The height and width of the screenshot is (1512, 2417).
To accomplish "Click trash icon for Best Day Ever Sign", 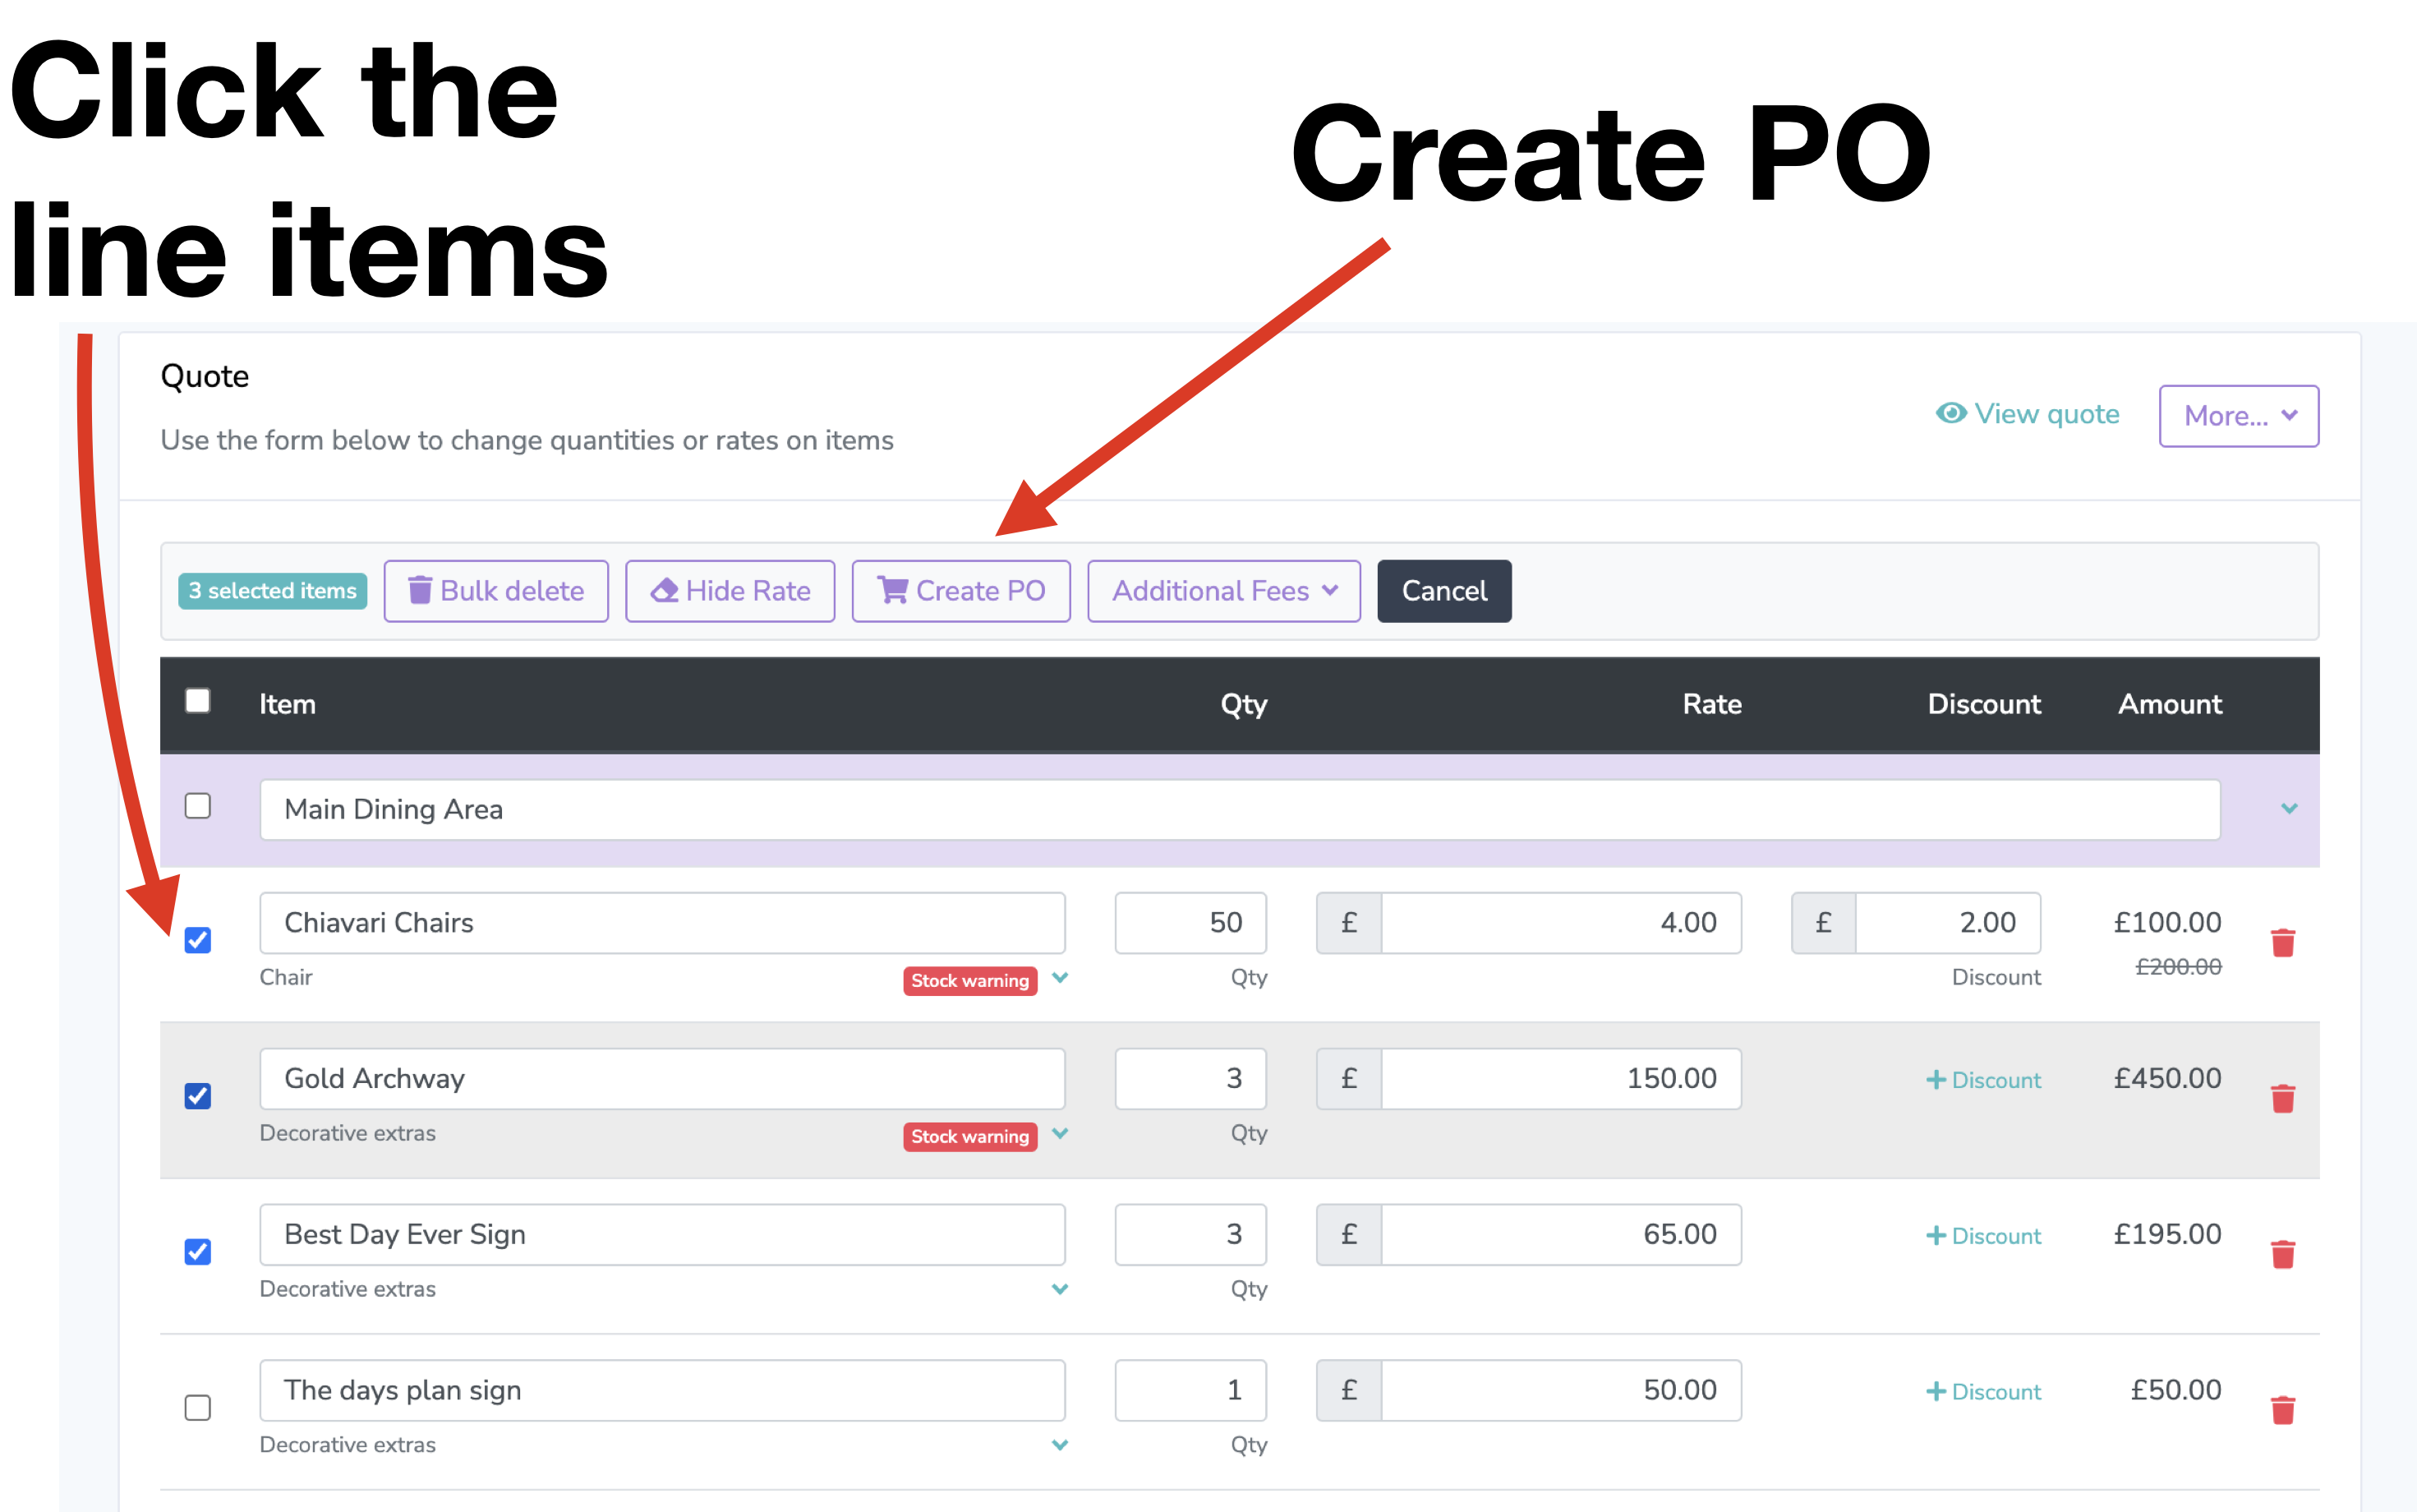I will coord(2282,1254).
